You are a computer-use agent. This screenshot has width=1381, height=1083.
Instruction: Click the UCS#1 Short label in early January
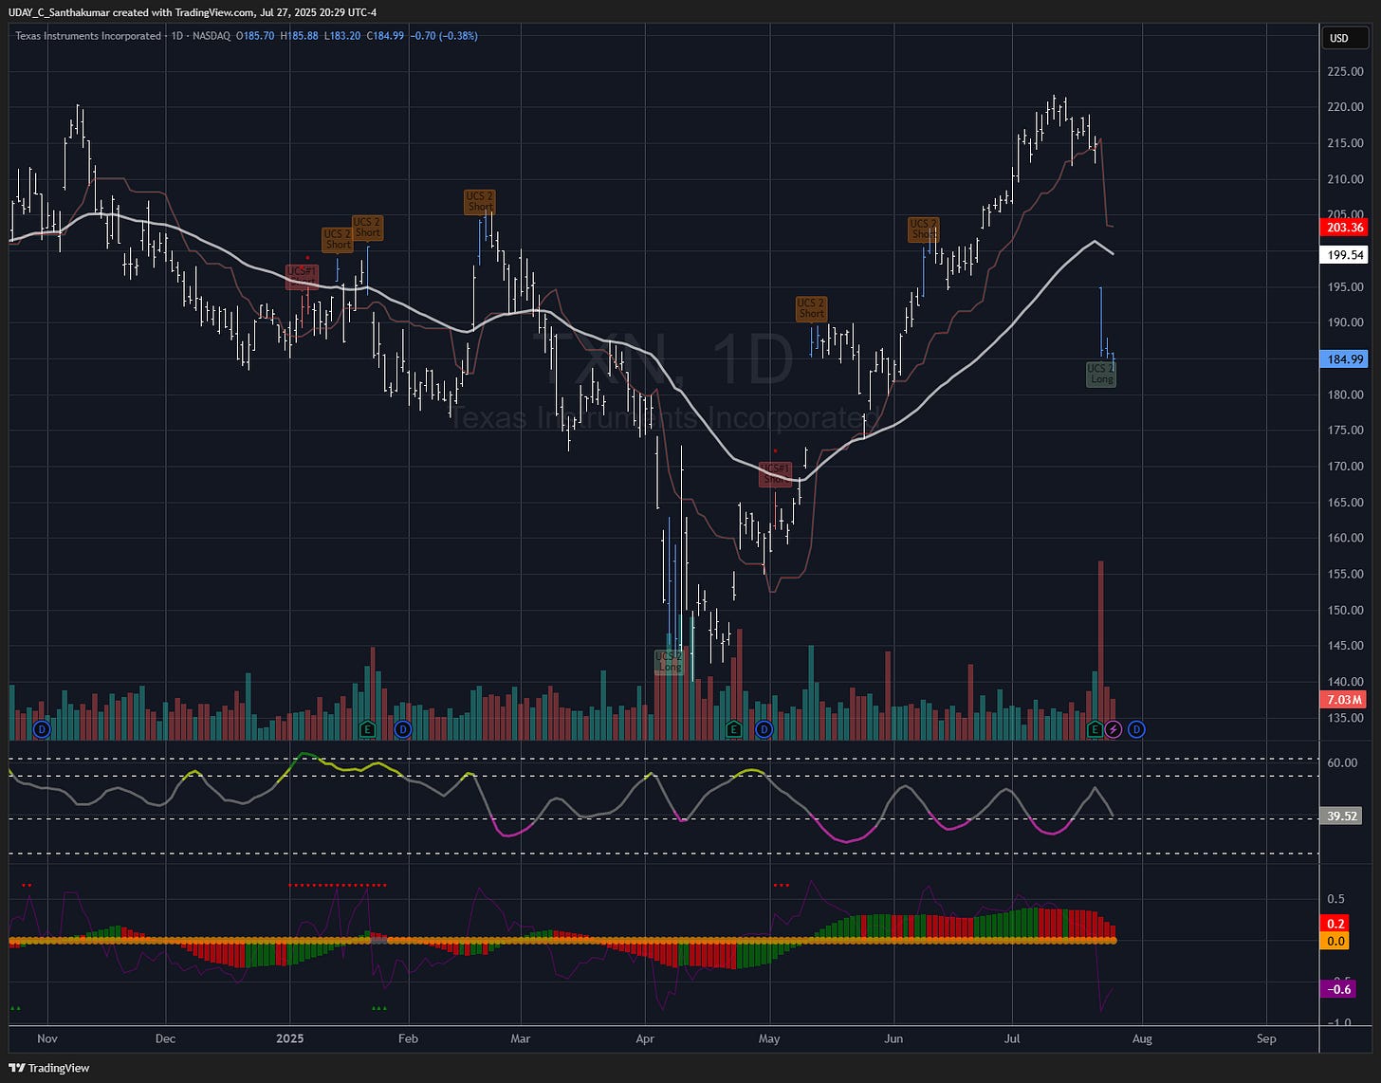point(302,276)
